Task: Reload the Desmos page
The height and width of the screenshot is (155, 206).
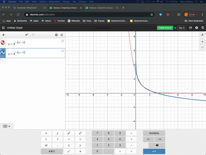Action: click(18, 15)
